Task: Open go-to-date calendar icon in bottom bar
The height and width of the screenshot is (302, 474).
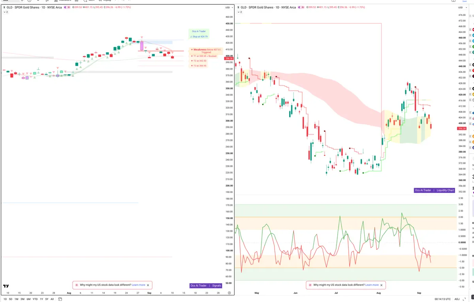Action: click(x=60, y=299)
